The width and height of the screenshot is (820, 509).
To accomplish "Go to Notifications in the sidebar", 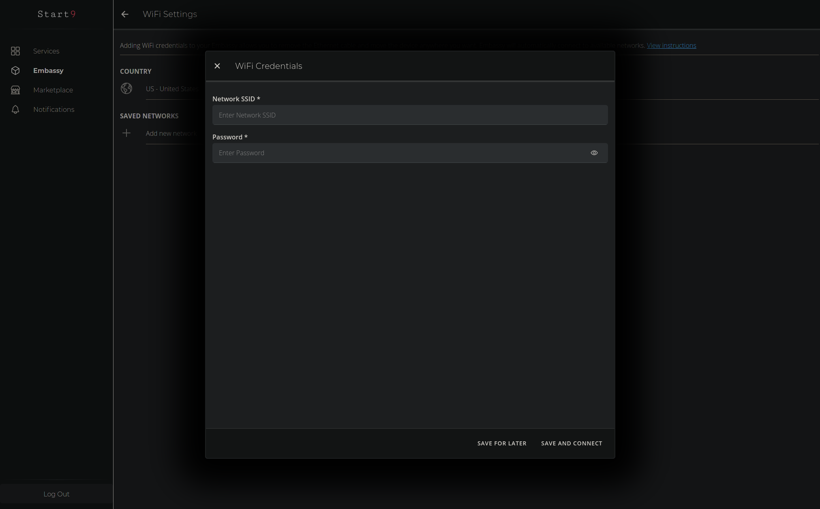I will pos(54,109).
